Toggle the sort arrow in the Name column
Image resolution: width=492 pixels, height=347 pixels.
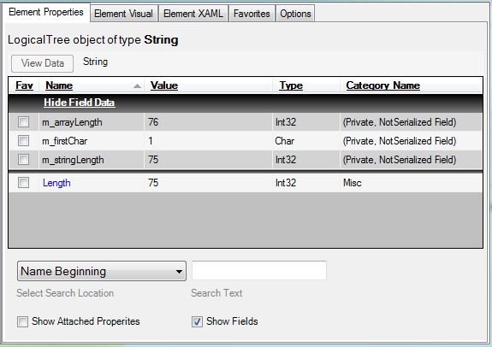pos(137,85)
